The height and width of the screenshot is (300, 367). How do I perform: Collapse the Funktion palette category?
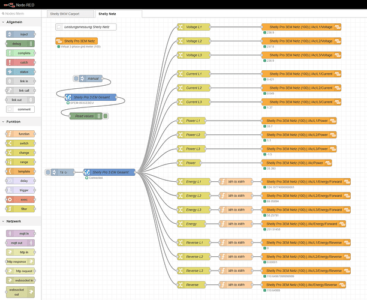click(x=20, y=122)
